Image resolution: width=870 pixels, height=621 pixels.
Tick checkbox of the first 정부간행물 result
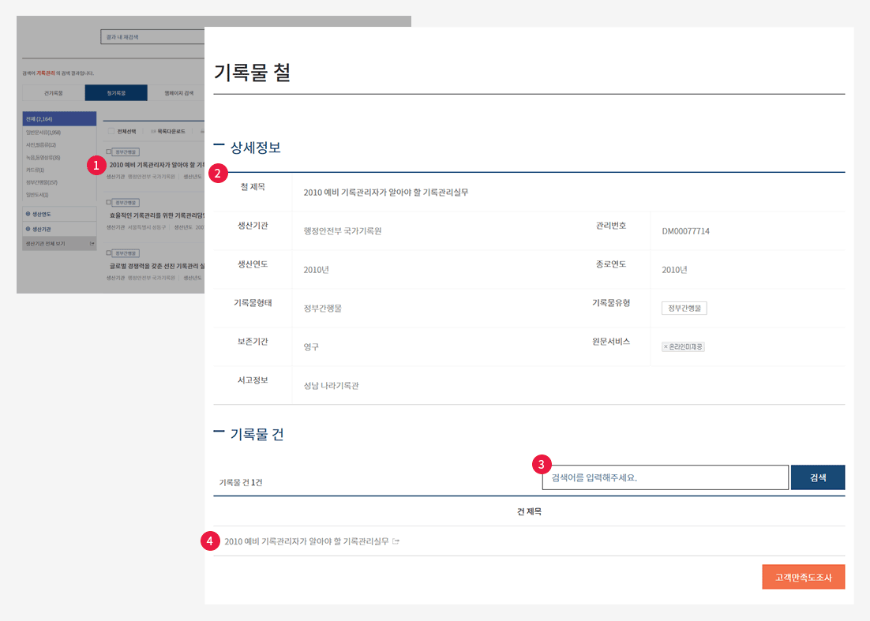pos(109,152)
